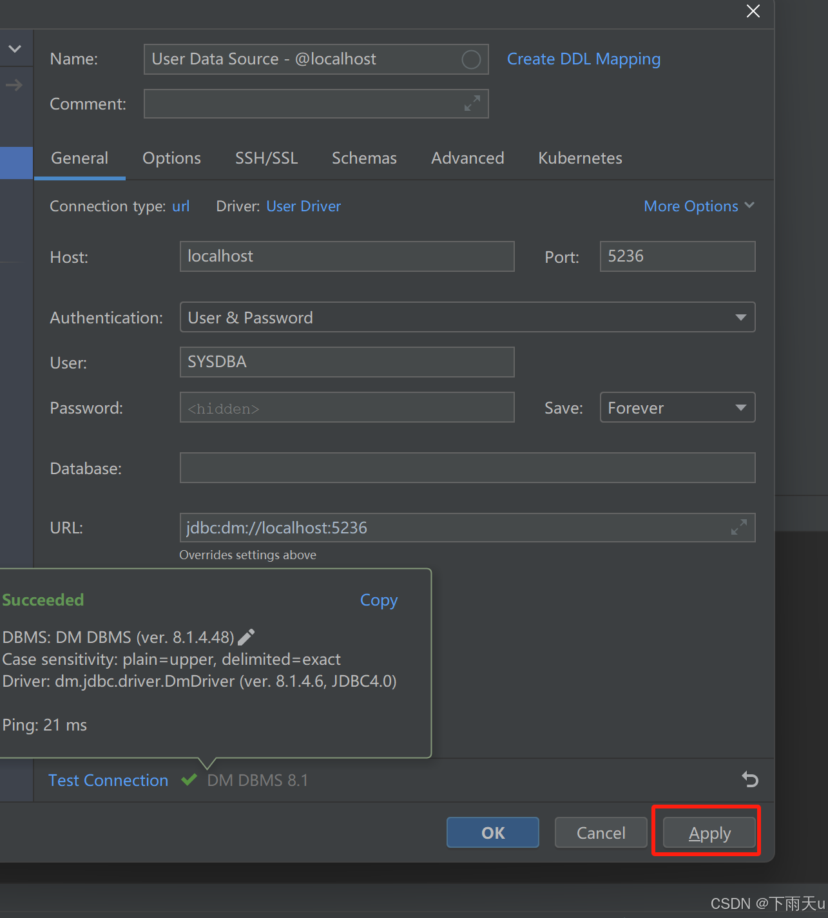Click the 'DM DBMS 8.1' status text
The height and width of the screenshot is (918, 828).
pyautogui.click(x=258, y=780)
